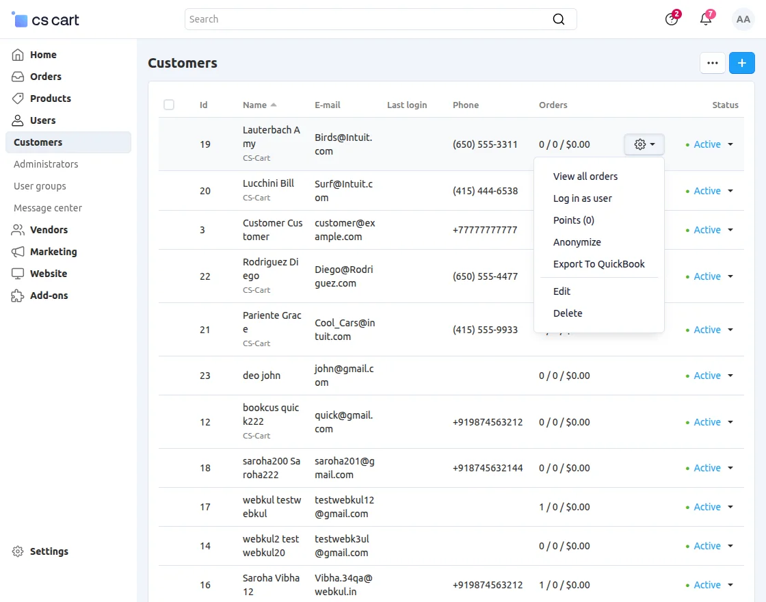Toggle the select-all customers checkbox
Screen dimensions: 766x602
169,105
